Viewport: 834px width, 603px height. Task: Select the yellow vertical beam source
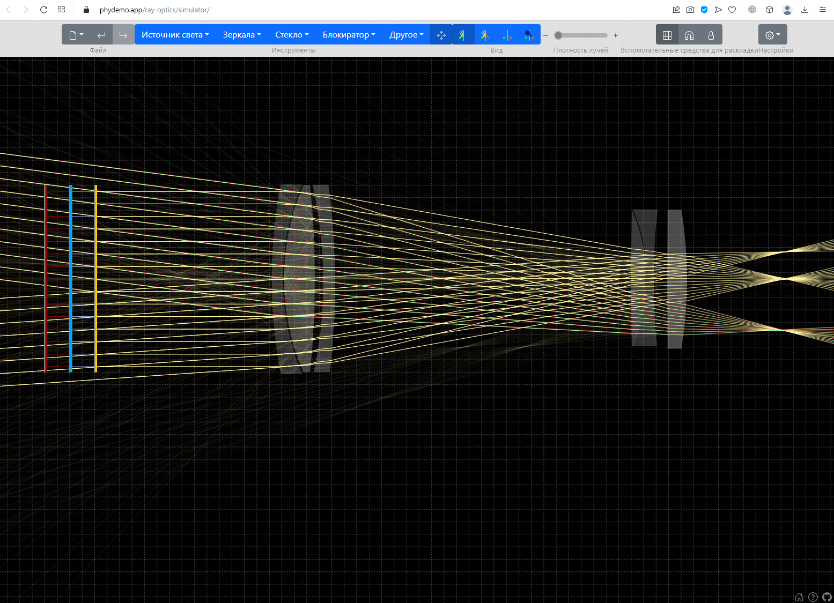(95, 278)
